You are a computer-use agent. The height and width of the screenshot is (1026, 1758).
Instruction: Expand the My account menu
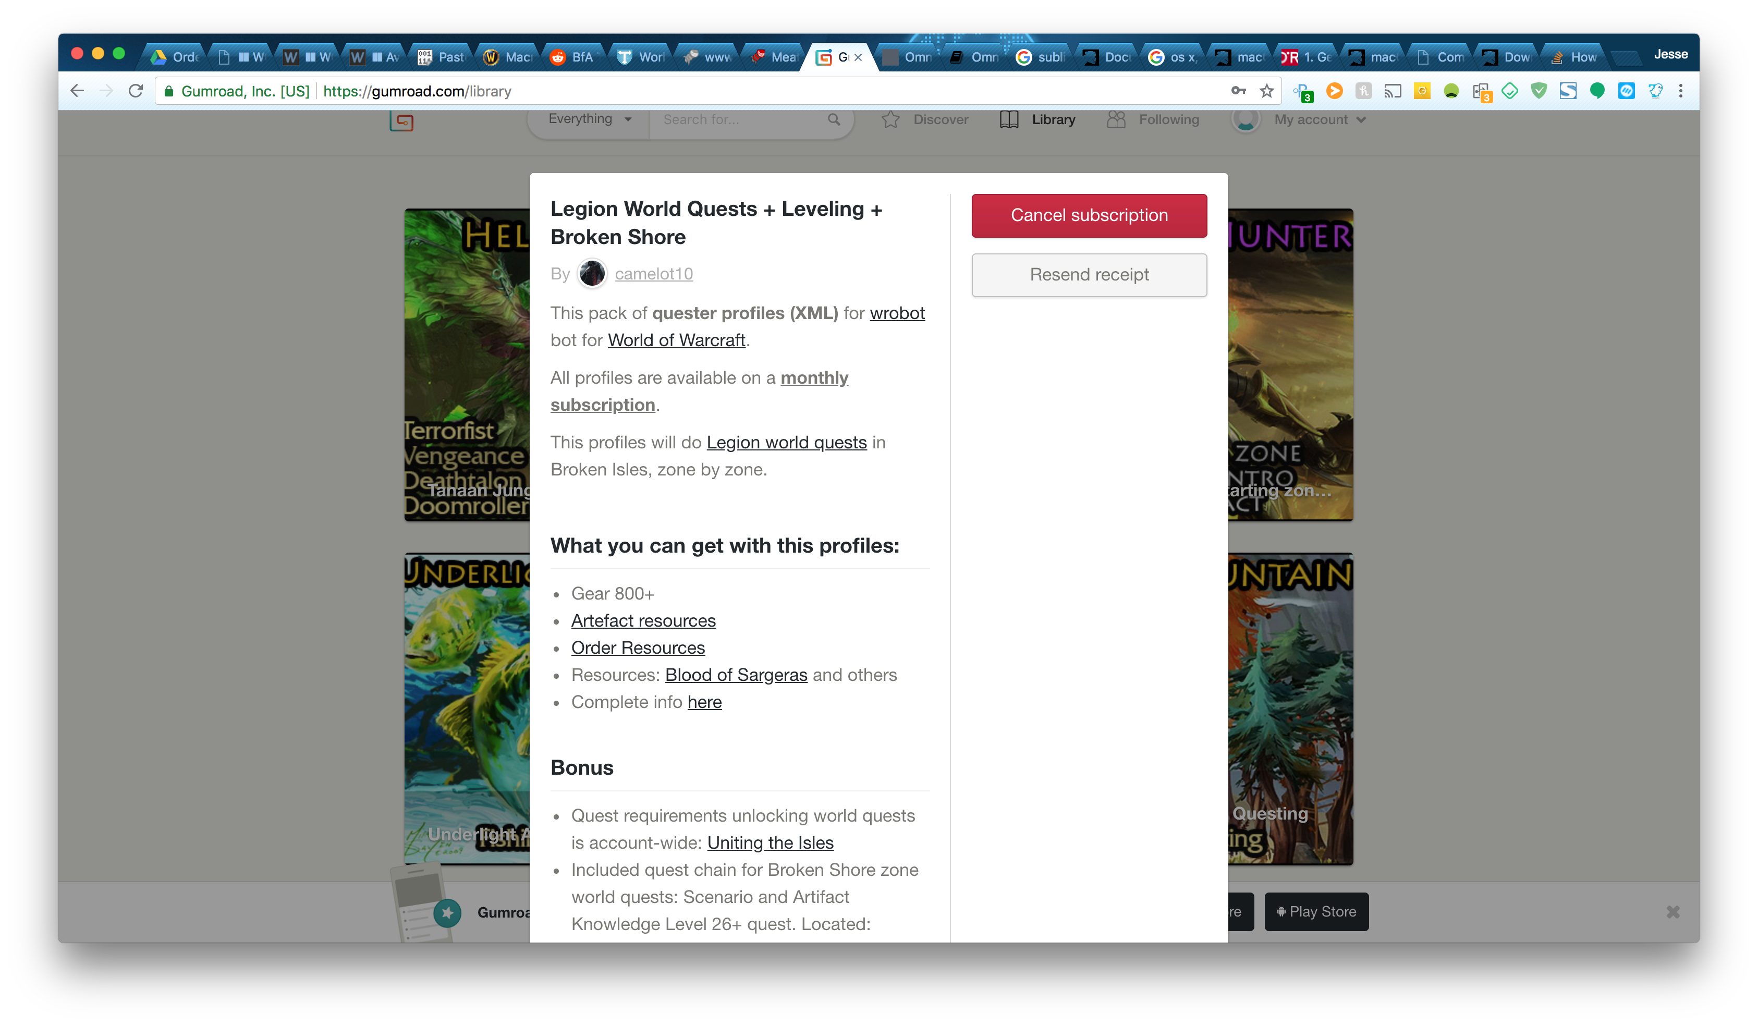coord(1320,119)
